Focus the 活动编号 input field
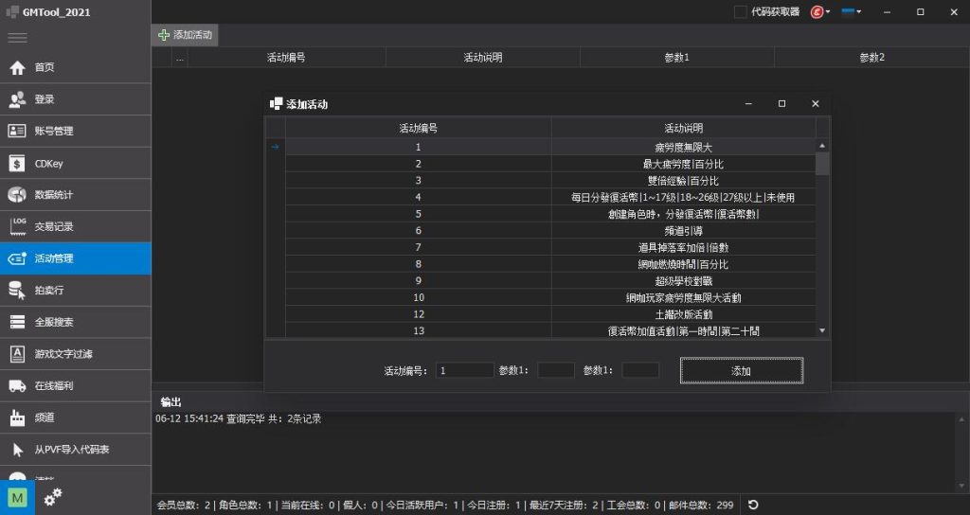Viewport: 970px width, 515px height. [x=464, y=370]
